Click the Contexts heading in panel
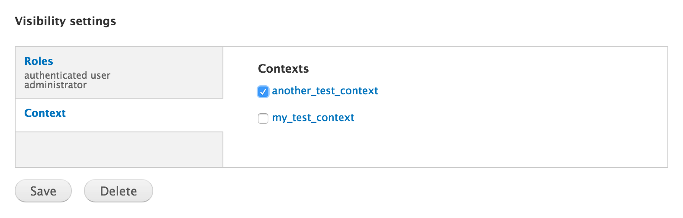 pos(283,69)
